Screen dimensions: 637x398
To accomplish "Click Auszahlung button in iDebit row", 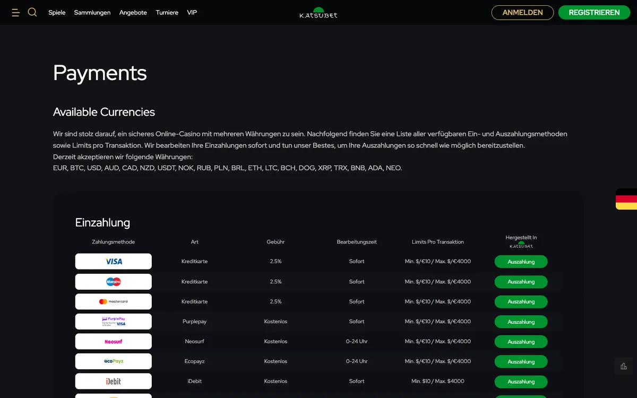I will pos(521,382).
